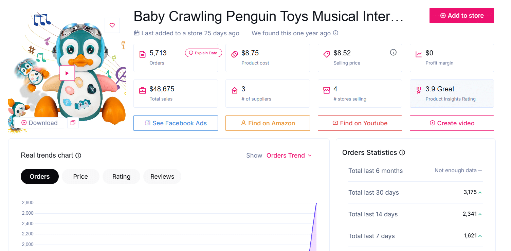Toggle the favorite heart on the product image
The image size is (511, 251).
[112, 25]
